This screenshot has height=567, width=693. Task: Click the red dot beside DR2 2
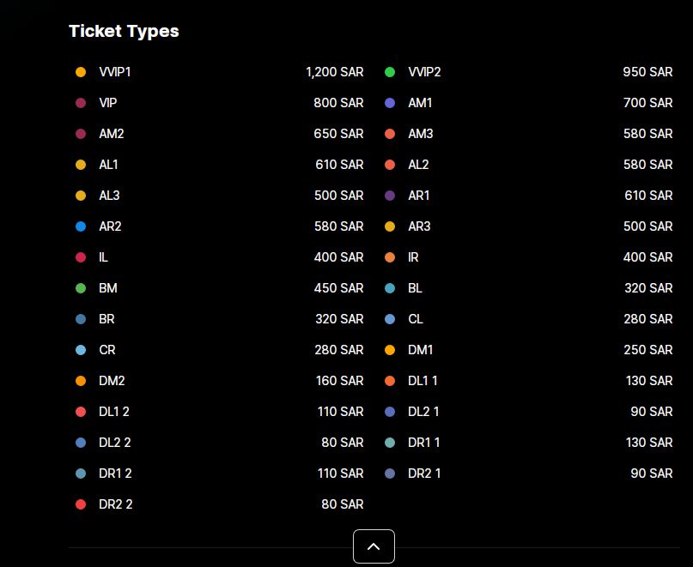click(81, 504)
